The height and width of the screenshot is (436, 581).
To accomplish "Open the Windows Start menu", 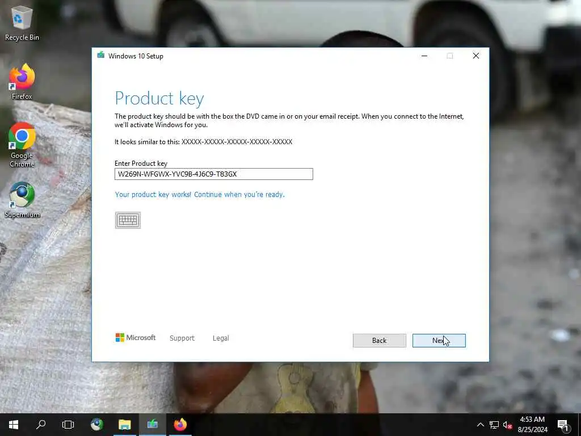I will coord(14,425).
